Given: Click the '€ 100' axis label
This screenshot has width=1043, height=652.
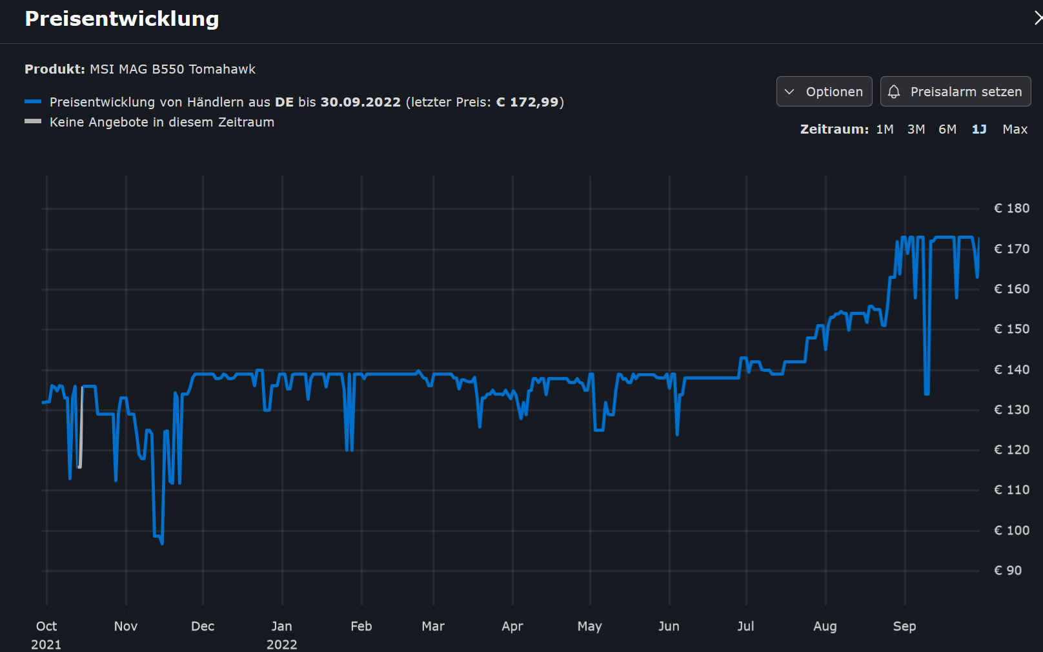Looking at the screenshot, I should pyautogui.click(x=1011, y=530).
